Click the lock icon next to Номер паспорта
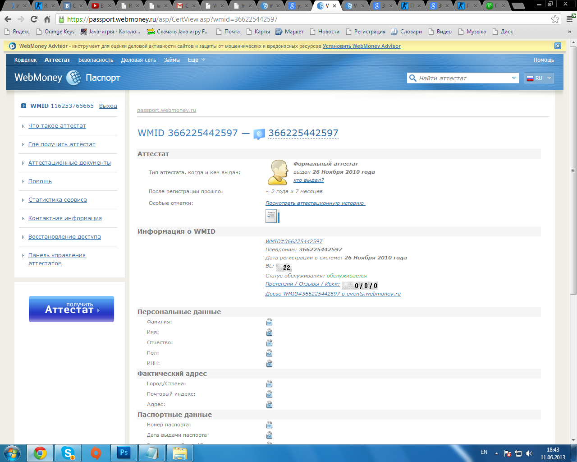 pyautogui.click(x=269, y=425)
